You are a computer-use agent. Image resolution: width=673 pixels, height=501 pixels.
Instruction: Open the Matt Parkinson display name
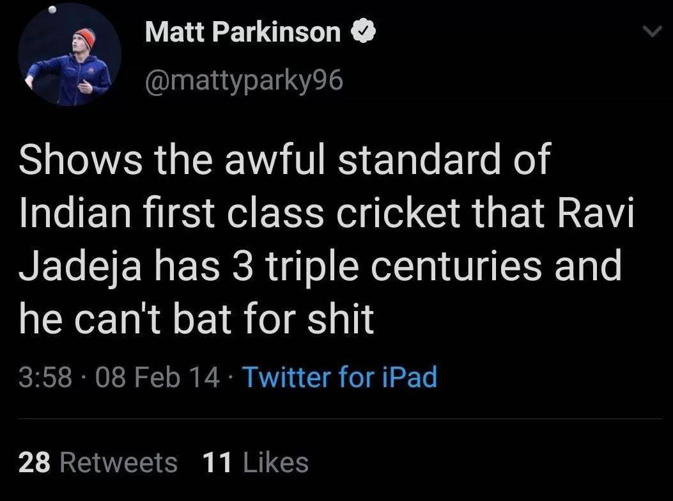pos(243,32)
